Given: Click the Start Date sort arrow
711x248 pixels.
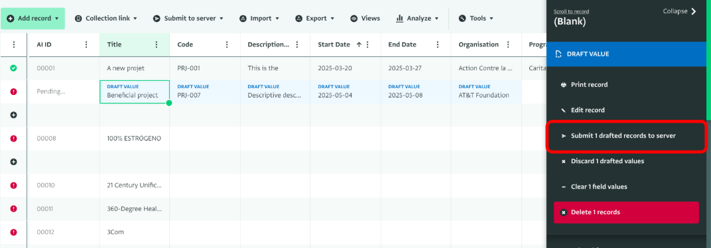Looking at the screenshot, I should pyautogui.click(x=359, y=44).
